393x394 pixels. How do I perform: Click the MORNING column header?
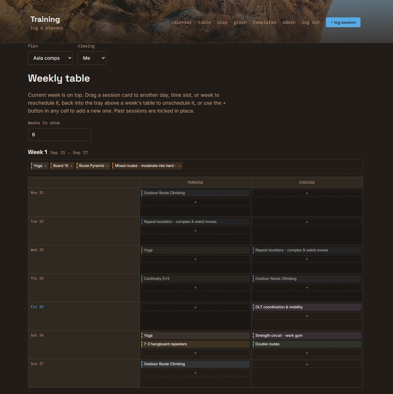tap(195, 182)
